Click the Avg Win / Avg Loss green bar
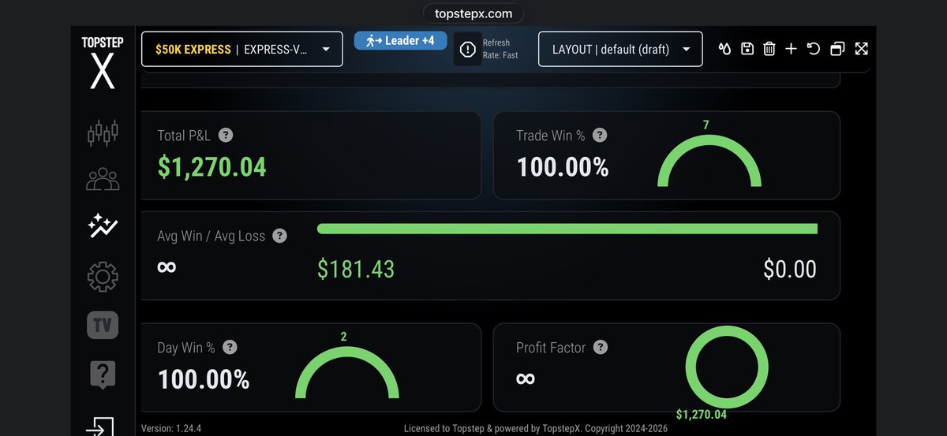Image resolution: width=947 pixels, height=436 pixels. [x=567, y=229]
